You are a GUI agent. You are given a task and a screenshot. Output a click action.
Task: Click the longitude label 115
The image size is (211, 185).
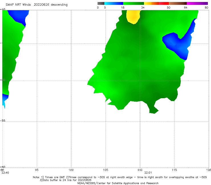click(x=175, y=170)
